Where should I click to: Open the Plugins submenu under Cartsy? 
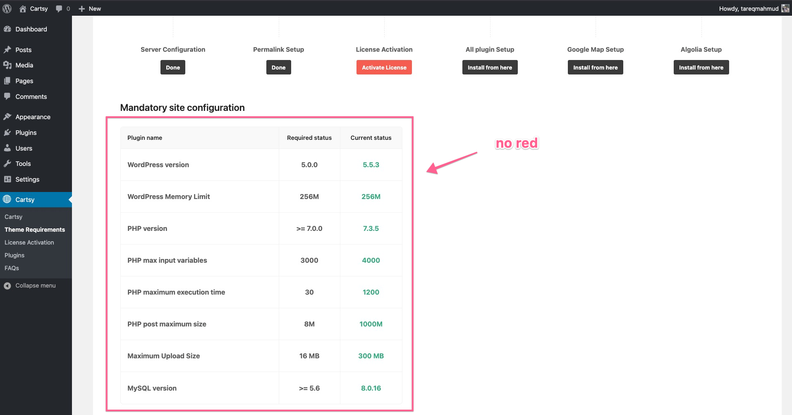[x=14, y=255]
